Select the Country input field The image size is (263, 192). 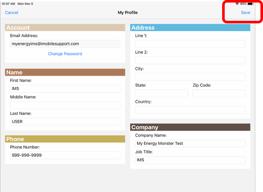190,110
